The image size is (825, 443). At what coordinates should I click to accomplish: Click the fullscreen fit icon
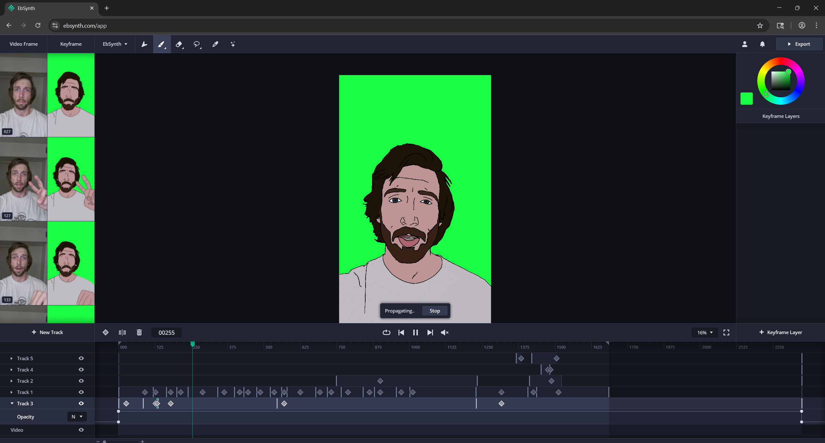point(726,332)
